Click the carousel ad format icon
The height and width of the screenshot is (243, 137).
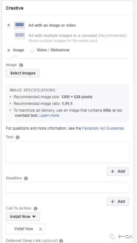tap(19, 35)
